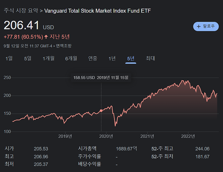This screenshot has width=223, height=172.
Task: Choose the 연중 year-to-date tab
Action: pos(93,59)
